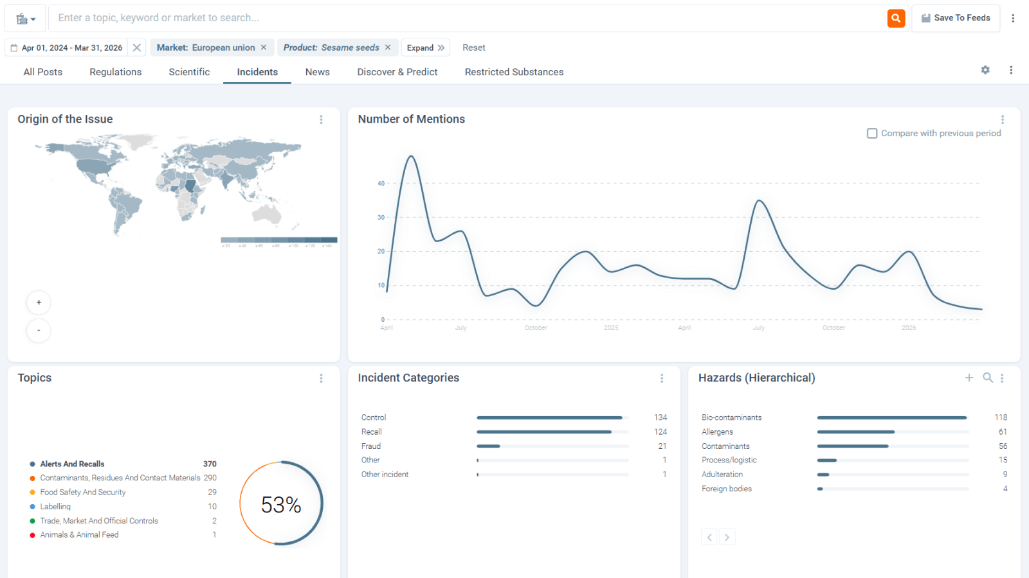Image resolution: width=1029 pixels, height=578 pixels.
Task: Click the orange search button
Action: [x=896, y=18]
